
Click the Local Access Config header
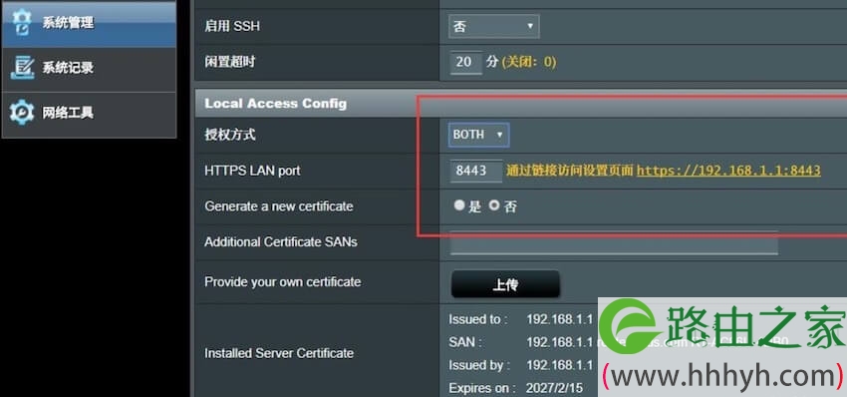pyautogui.click(x=275, y=104)
